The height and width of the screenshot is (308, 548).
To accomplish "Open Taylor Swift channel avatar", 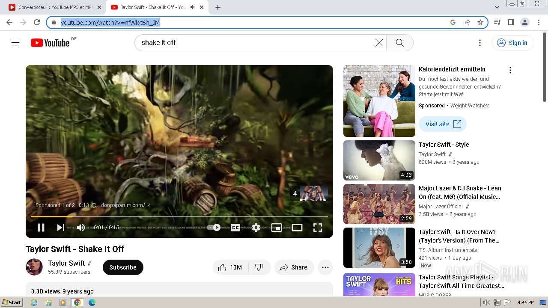I will (x=34, y=267).
